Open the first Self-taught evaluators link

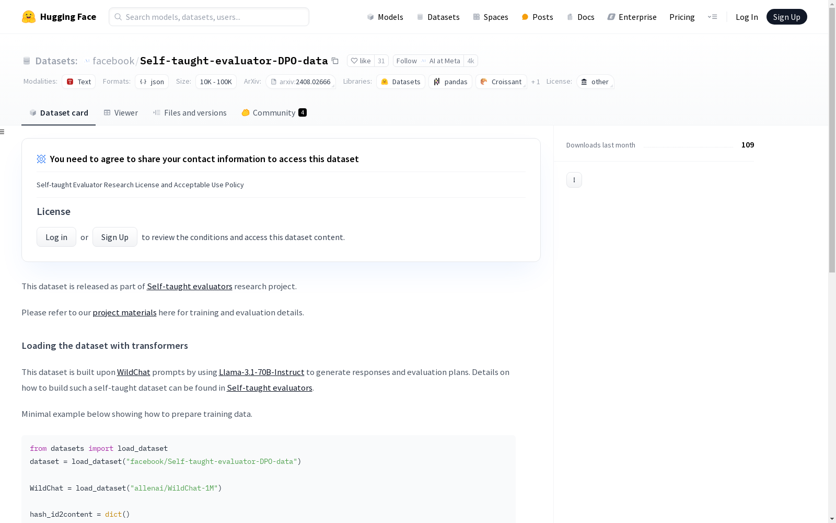(x=190, y=286)
